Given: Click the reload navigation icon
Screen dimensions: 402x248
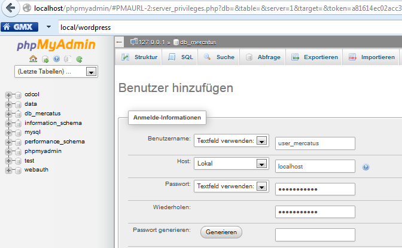Looking at the screenshot, I should [79, 59].
